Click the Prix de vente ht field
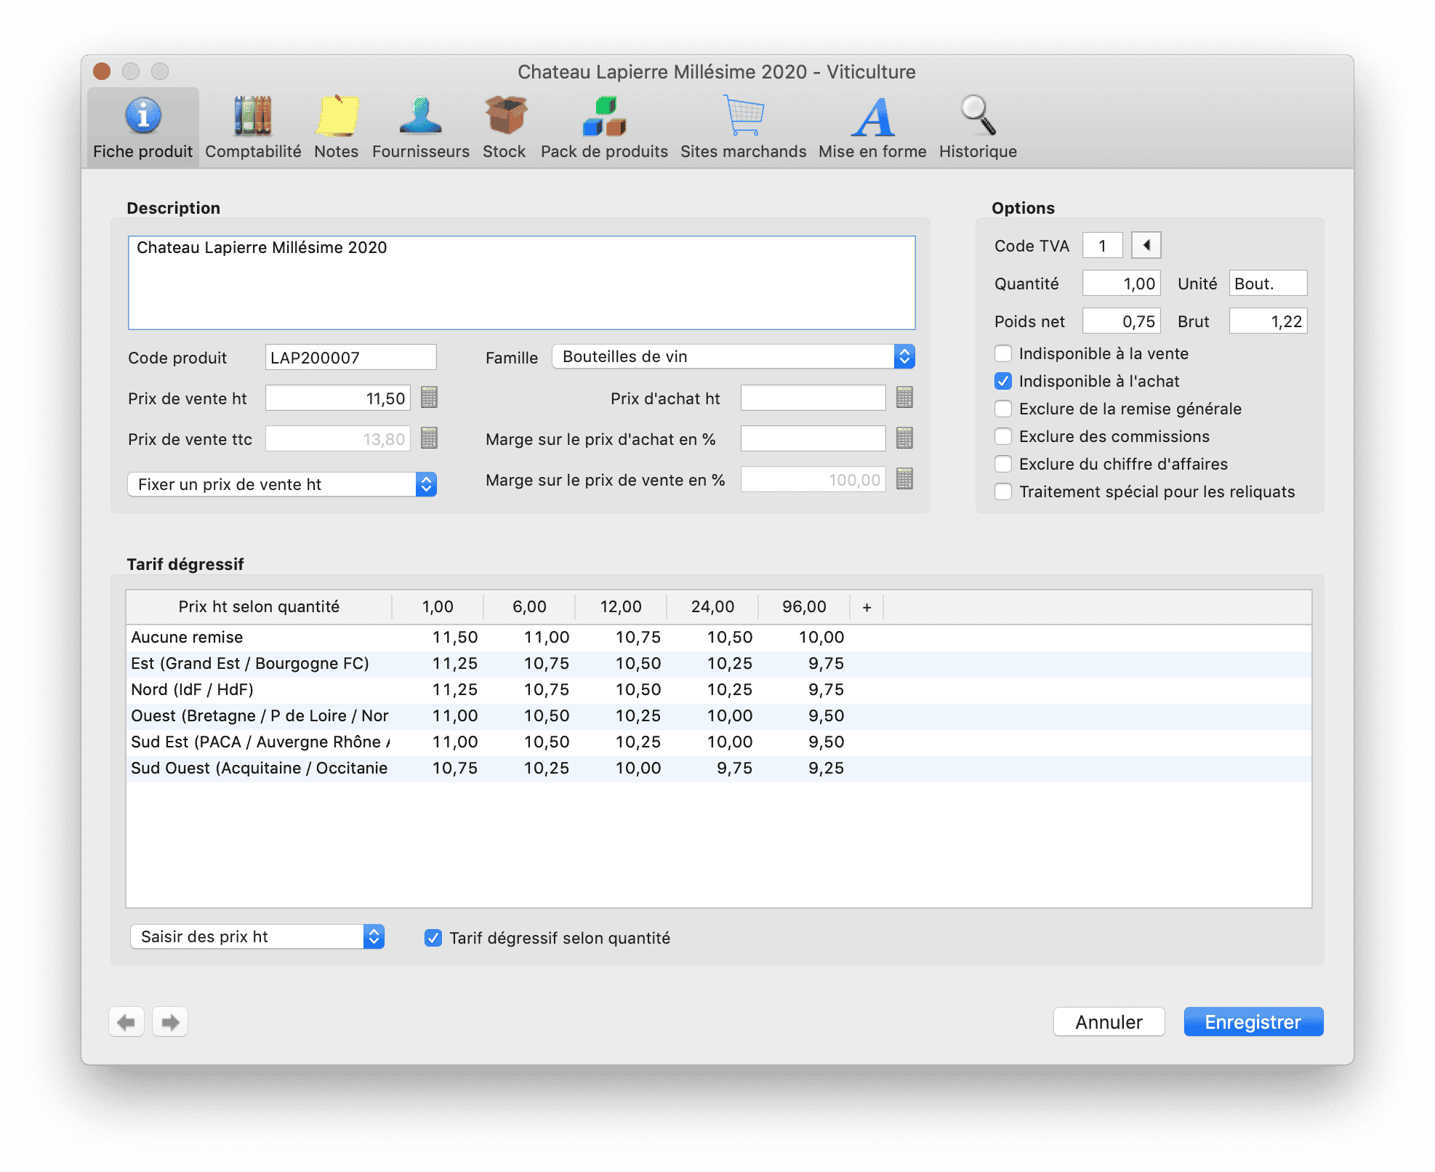The height and width of the screenshot is (1172, 1435). [x=338, y=398]
